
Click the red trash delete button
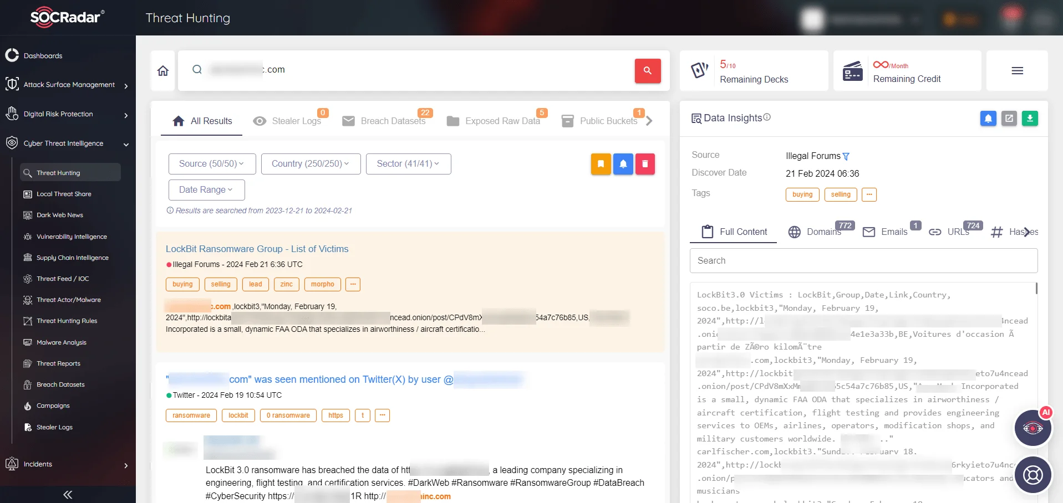[645, 164]
